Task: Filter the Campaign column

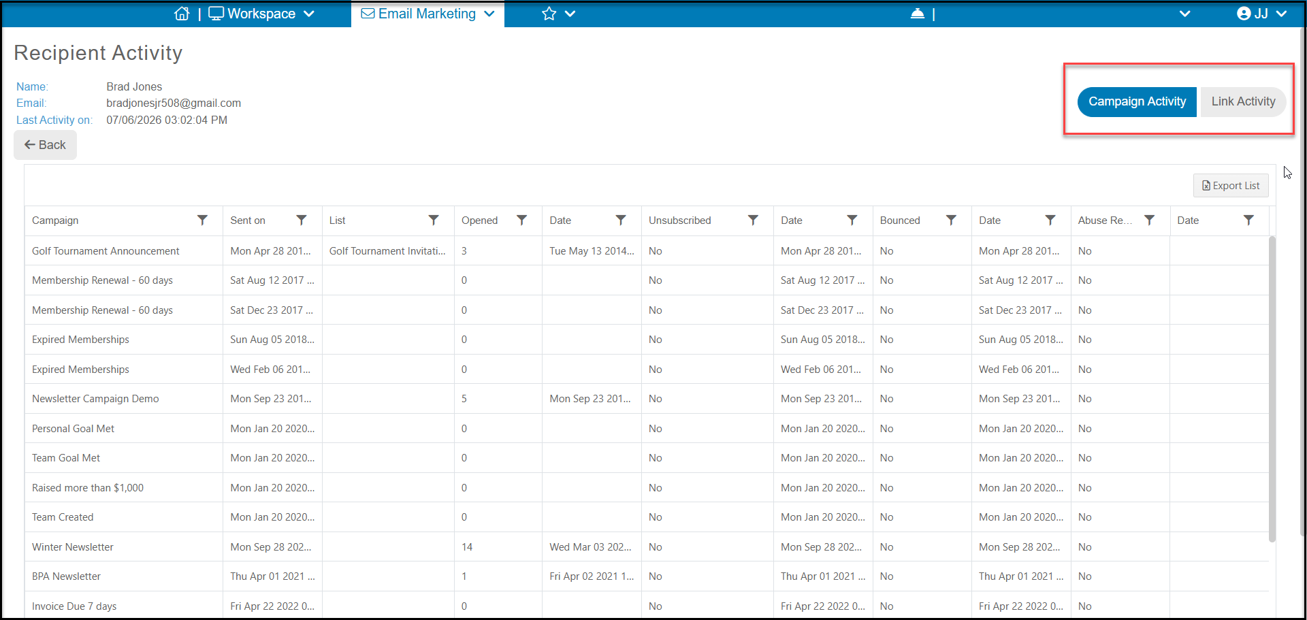Action: tap(202, 221)
